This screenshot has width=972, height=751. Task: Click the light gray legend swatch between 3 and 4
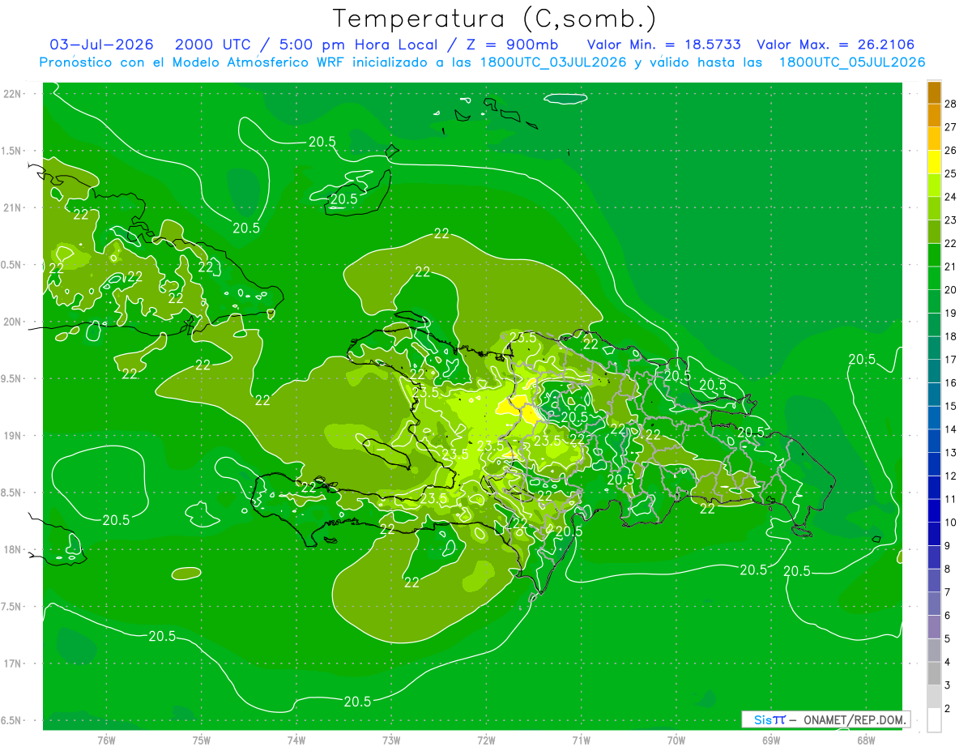click(x=934, y=673)
